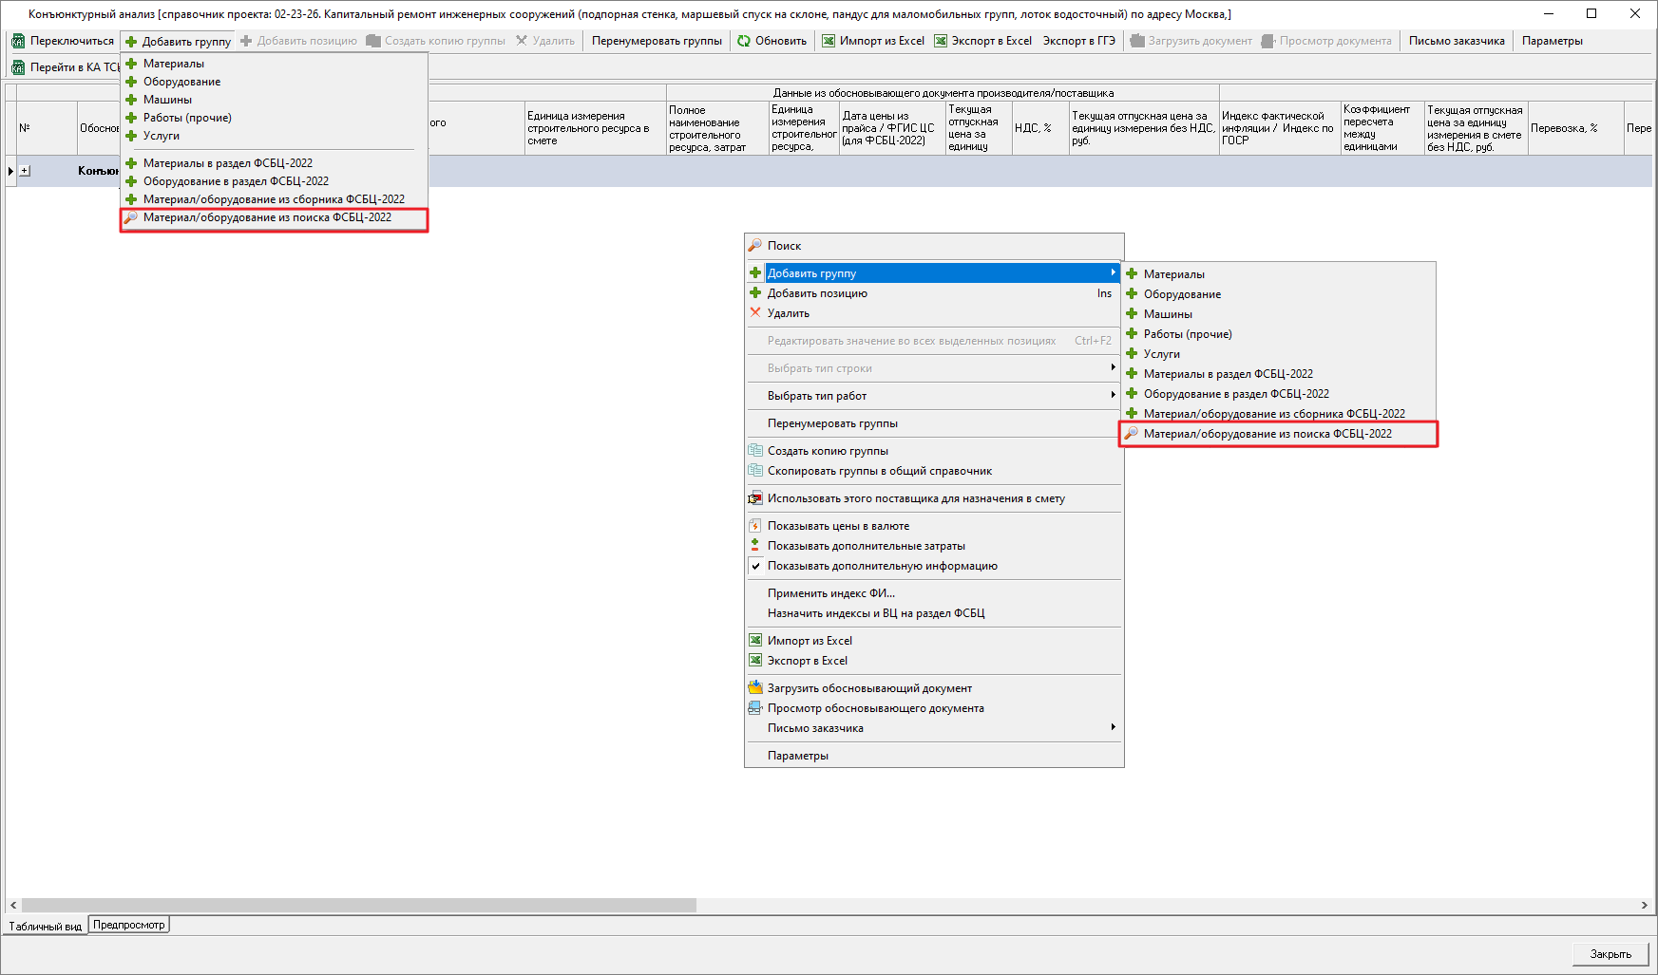Screen dimensions: 1658x975
Task: Click the horizontal scrollbar thumb
Action: point(359,906)
